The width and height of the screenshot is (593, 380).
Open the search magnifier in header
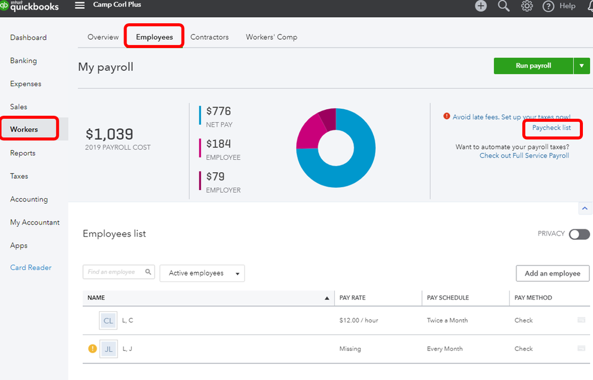click(x=503, y=6)
